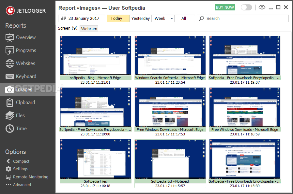The image size is (293, 194).
Task: Click the Files menu label
Action: 20,116
